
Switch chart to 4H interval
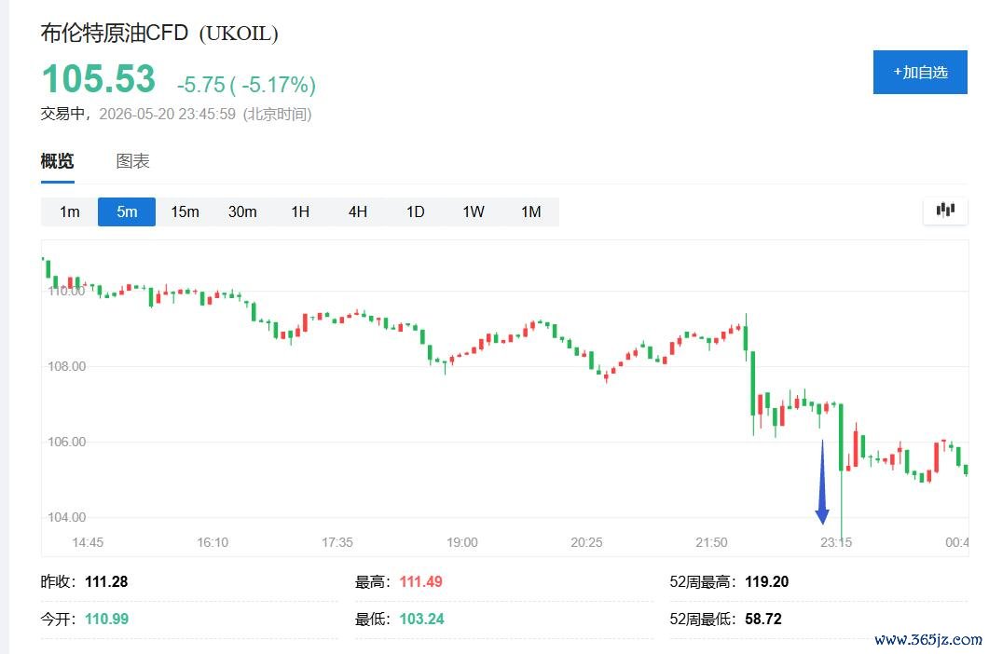pyautogui.click(x=358, y=211)
